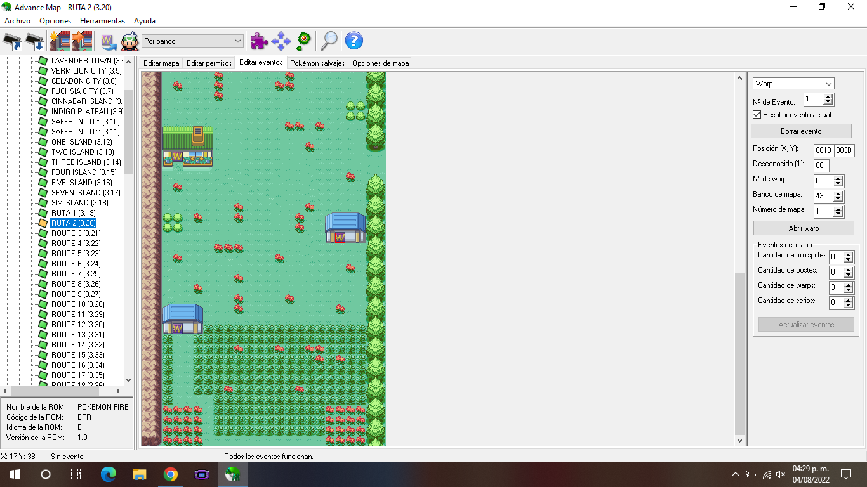This screenshot has height=487, width=867.
Task: Open Google Chrome from the taskbar
Action: click(170, 474)
